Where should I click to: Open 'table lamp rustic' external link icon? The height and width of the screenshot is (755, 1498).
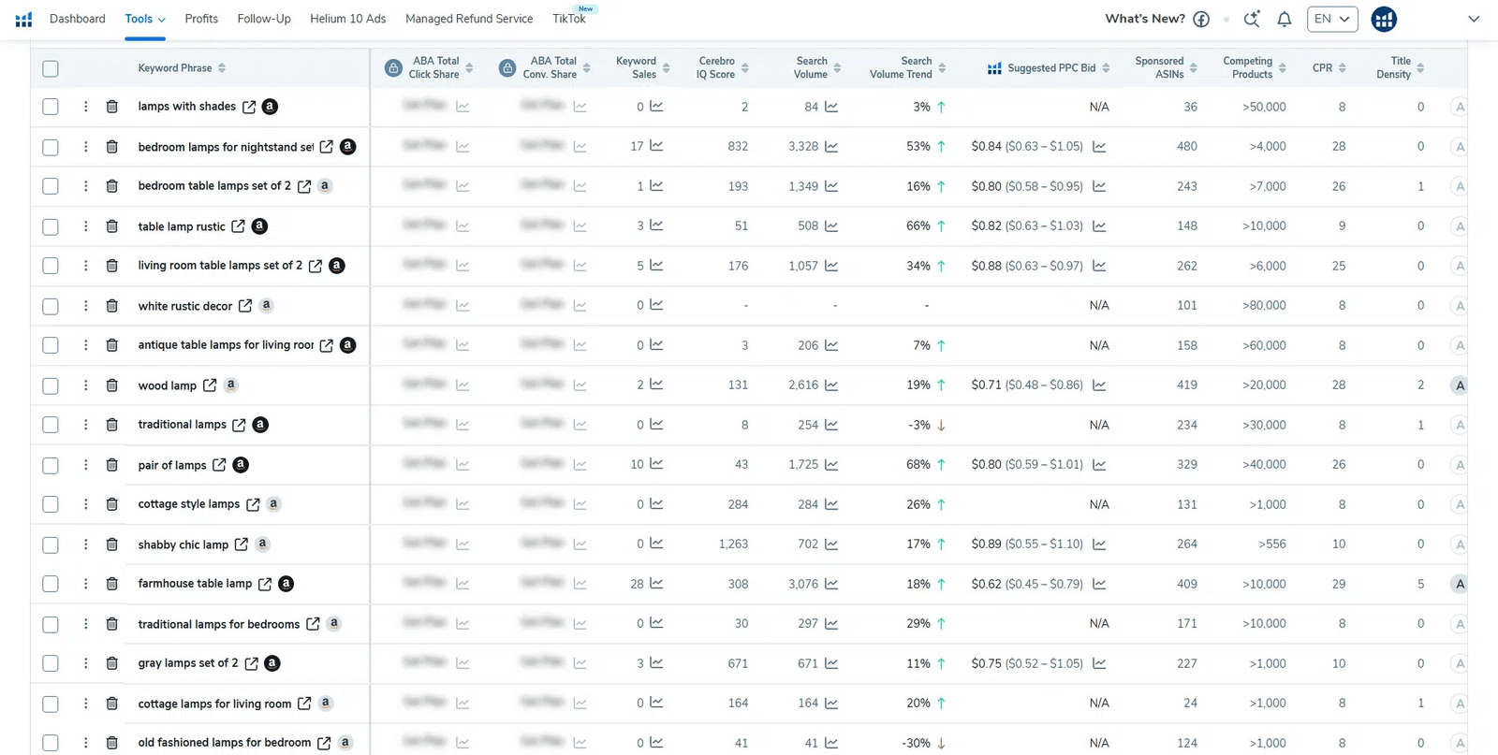238,226
